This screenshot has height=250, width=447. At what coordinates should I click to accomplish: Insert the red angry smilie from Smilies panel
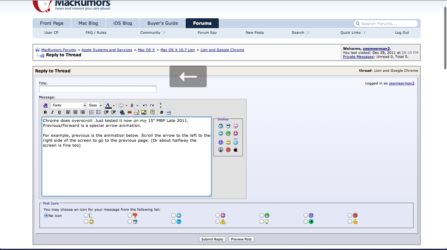pyautogui.click(x=228, y=150)
